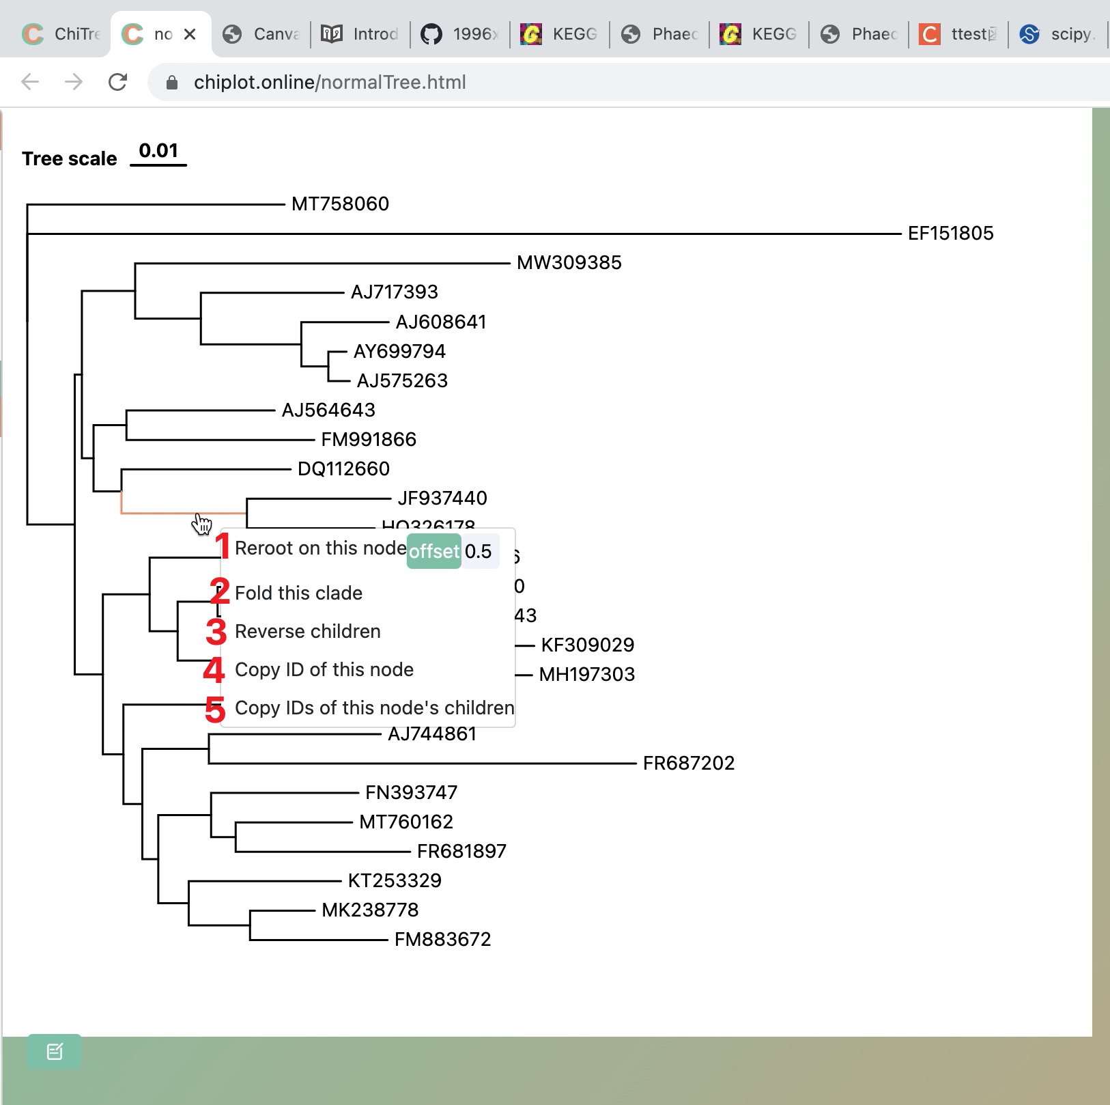This screenshot has width=1110, height=1105.
Task: Click the green offset button
Action: click(434, 551)
